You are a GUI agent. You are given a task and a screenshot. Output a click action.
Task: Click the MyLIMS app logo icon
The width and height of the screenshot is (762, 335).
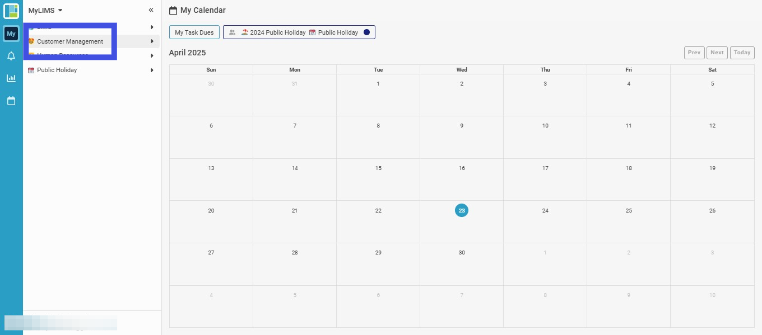point(11,11)
